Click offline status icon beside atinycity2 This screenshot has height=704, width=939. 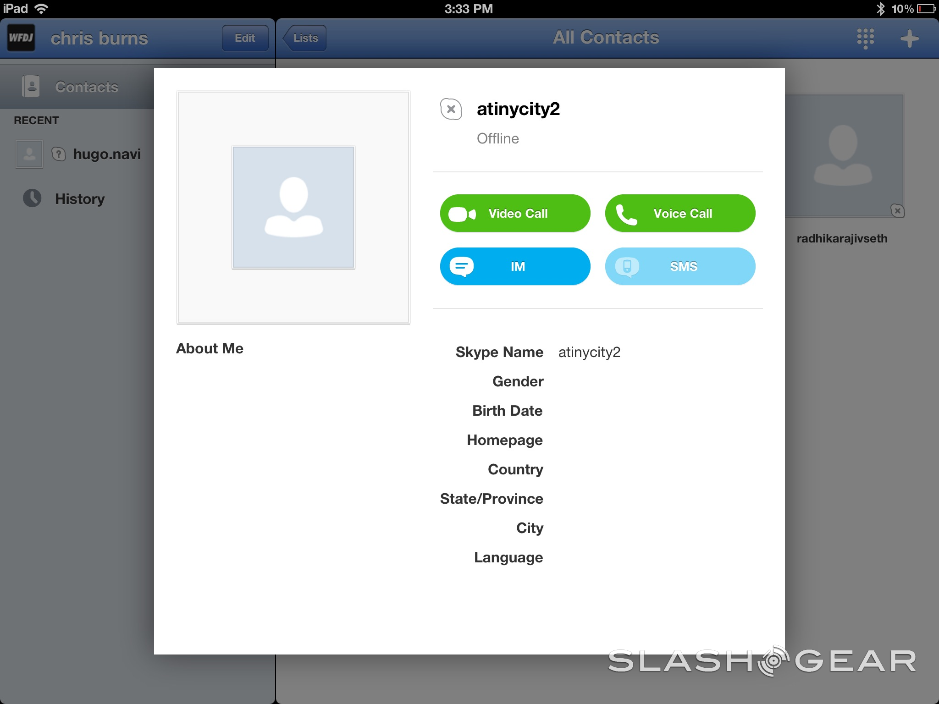[451, 109]
